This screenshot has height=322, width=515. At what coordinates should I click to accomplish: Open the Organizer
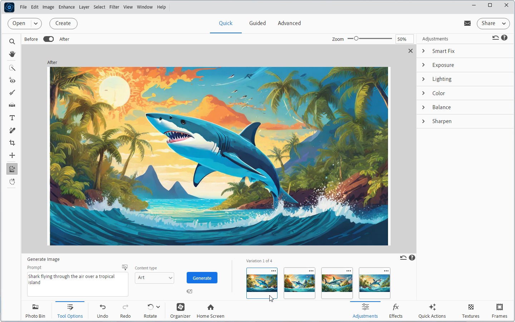(x=180, y=311)
